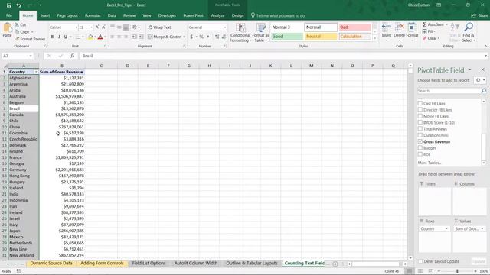Toggle Wrap Text
The image size is (490, 275).
click(x=160, y=27)
